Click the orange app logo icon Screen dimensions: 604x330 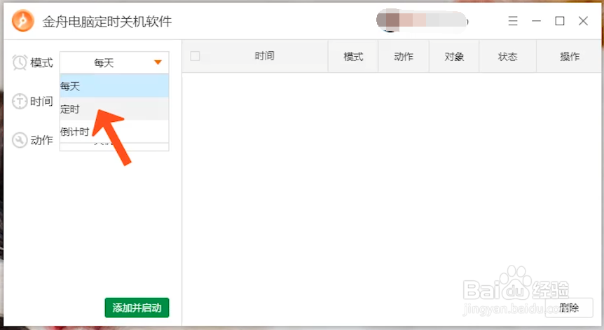click(x=22, y=21)
